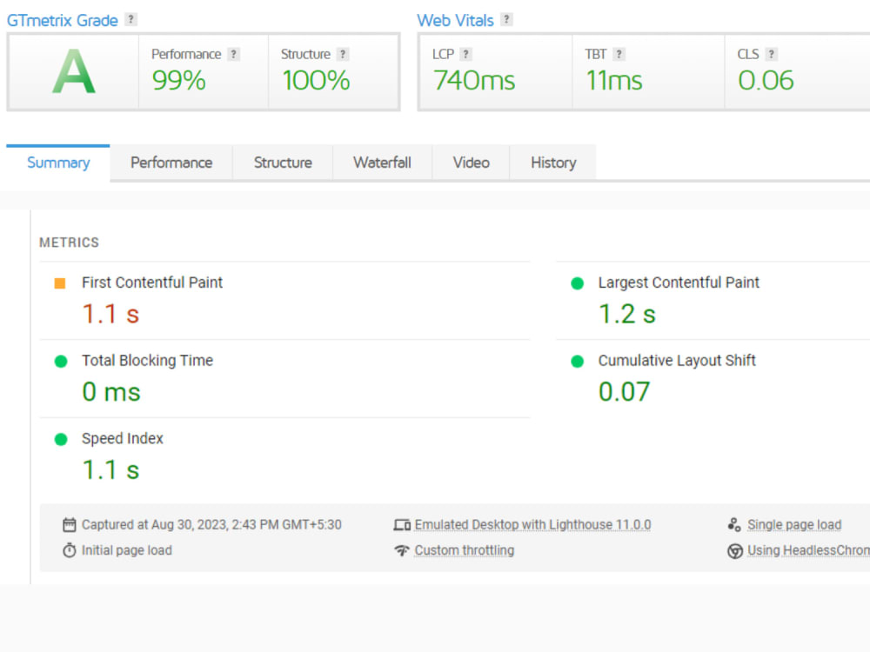870x652 pixels.
Task: Click the green dot next to Speed Index
Action: [x=61, y=440]
